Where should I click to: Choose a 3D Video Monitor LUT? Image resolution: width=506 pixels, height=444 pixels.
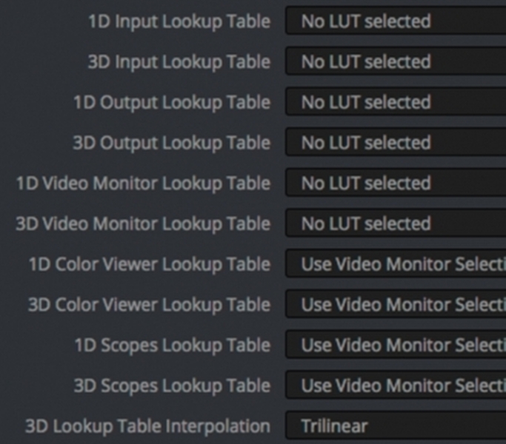396,223
